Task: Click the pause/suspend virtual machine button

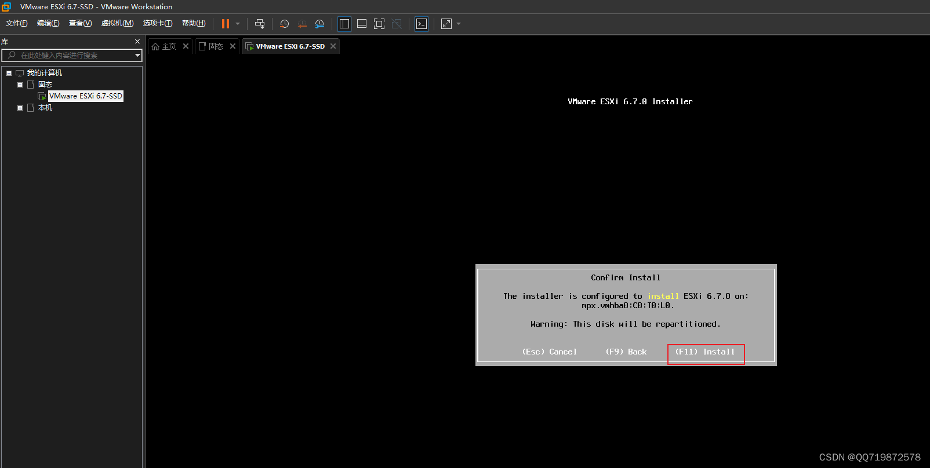Action: point(226,24)
